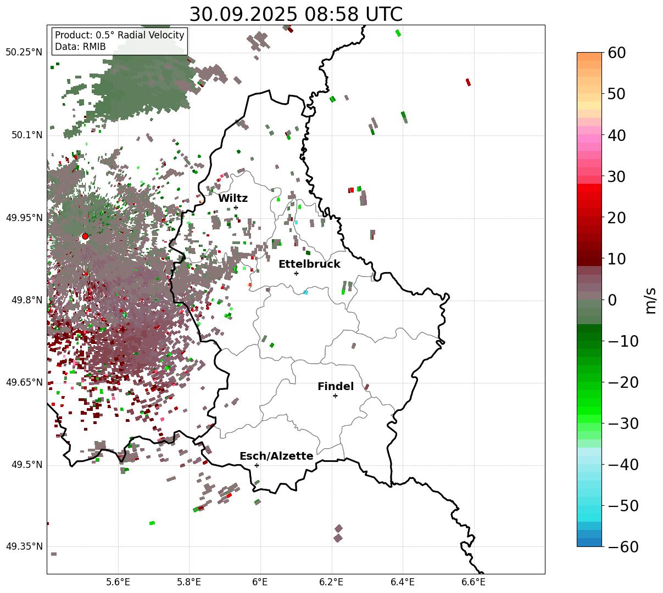
Task: Click the colorbar tick label −50
Action: [x=623, y=505]
